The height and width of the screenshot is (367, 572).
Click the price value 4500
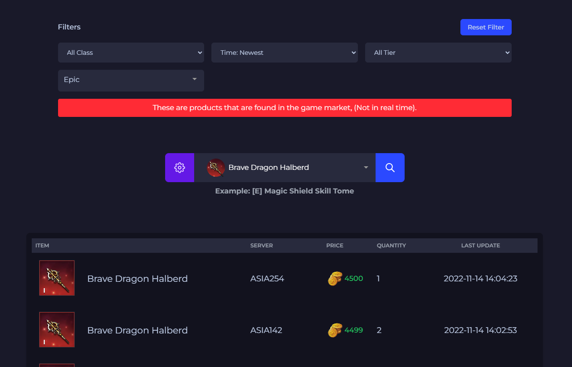354,279
